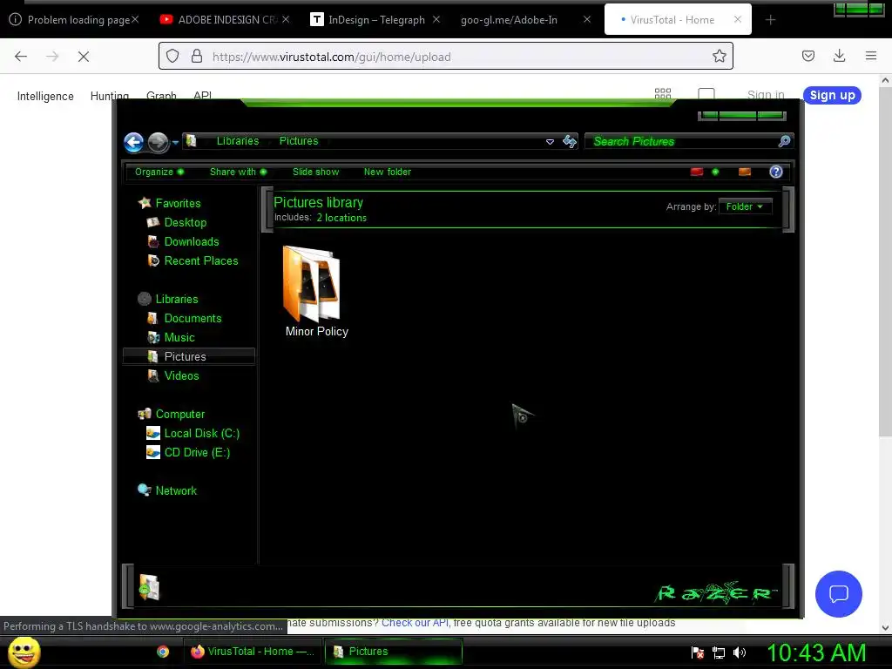
Task: Open the Organize menu
Action: (x=159, y=172)
